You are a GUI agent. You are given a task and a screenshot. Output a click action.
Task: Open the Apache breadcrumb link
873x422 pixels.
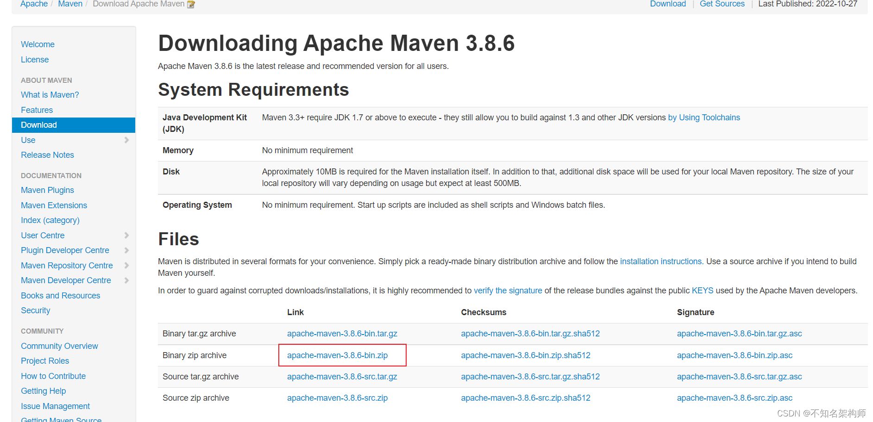point(34,4)
